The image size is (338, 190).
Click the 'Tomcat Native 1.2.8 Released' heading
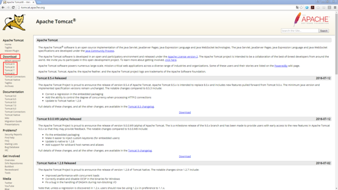(57, 163)
